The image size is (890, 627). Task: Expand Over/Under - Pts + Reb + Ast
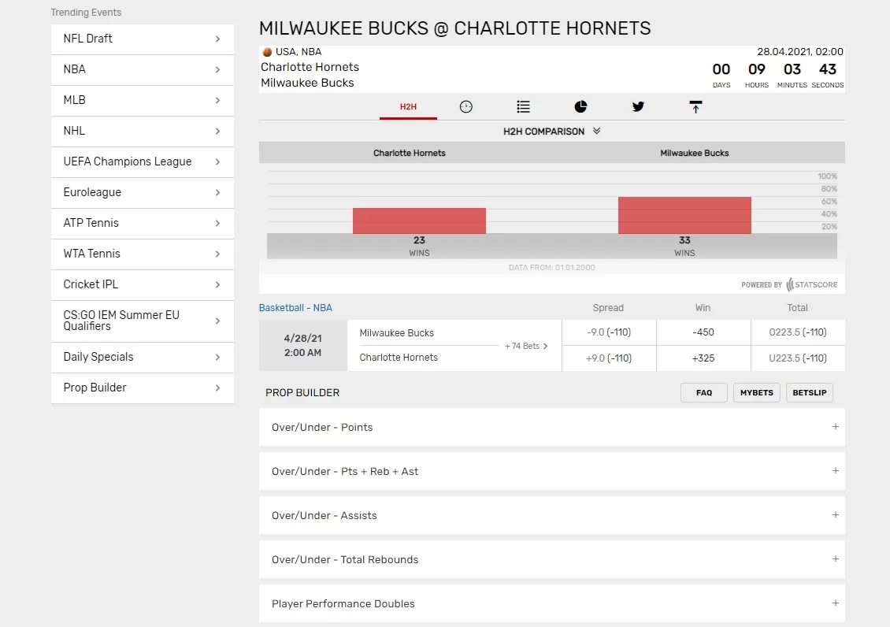(x=551, y=471)
